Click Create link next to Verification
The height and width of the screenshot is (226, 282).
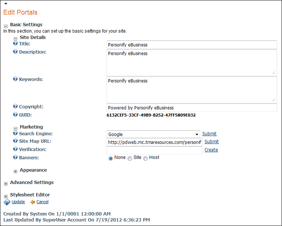211,150
